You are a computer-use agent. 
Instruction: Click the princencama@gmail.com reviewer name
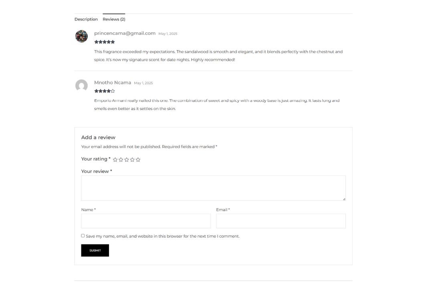(125, 33)
